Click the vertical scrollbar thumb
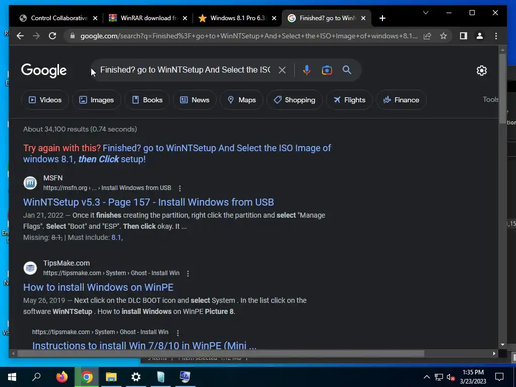516x387 pixels. (x=502, y=89)
